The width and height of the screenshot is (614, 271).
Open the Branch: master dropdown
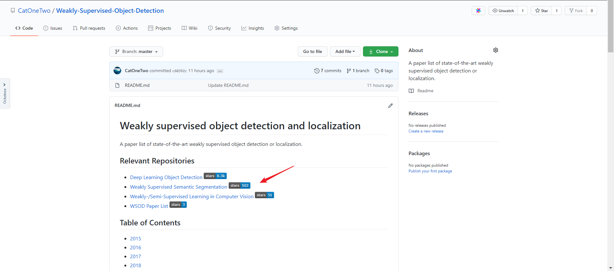(136, 51)
